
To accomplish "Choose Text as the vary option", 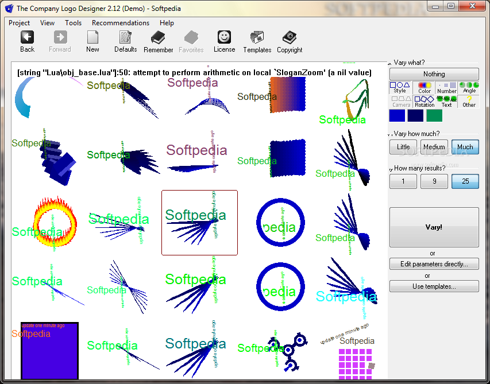I will tap(446, 102).
